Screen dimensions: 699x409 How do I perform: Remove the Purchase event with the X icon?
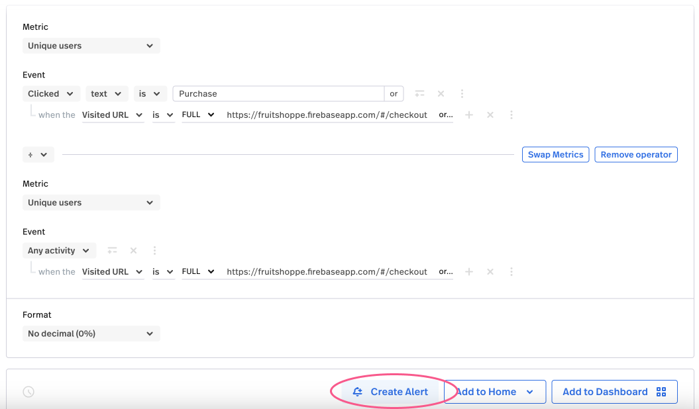pos(441,93)
